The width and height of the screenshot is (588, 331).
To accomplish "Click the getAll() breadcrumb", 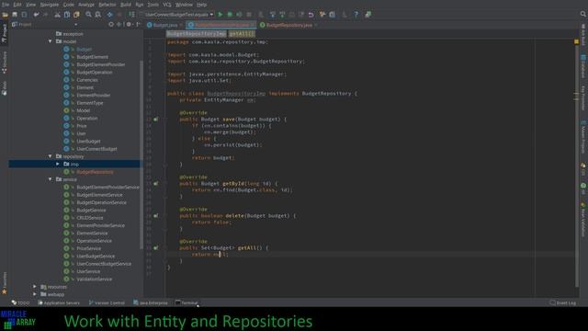I will 241,34.
